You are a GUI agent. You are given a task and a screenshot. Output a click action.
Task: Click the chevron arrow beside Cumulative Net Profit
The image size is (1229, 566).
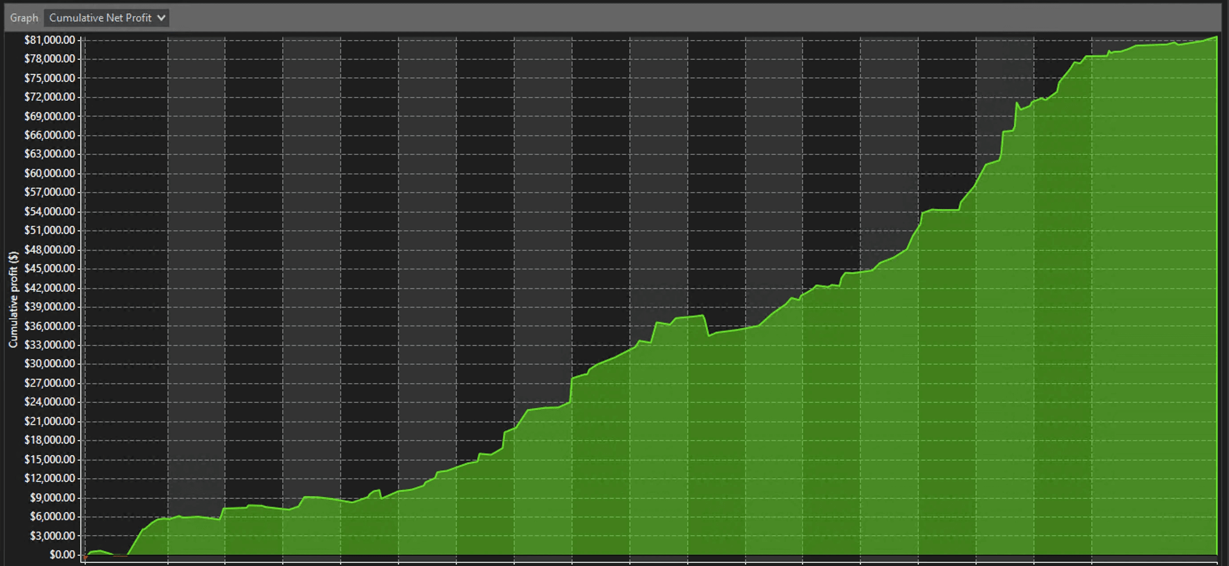[x=161, y=18]
